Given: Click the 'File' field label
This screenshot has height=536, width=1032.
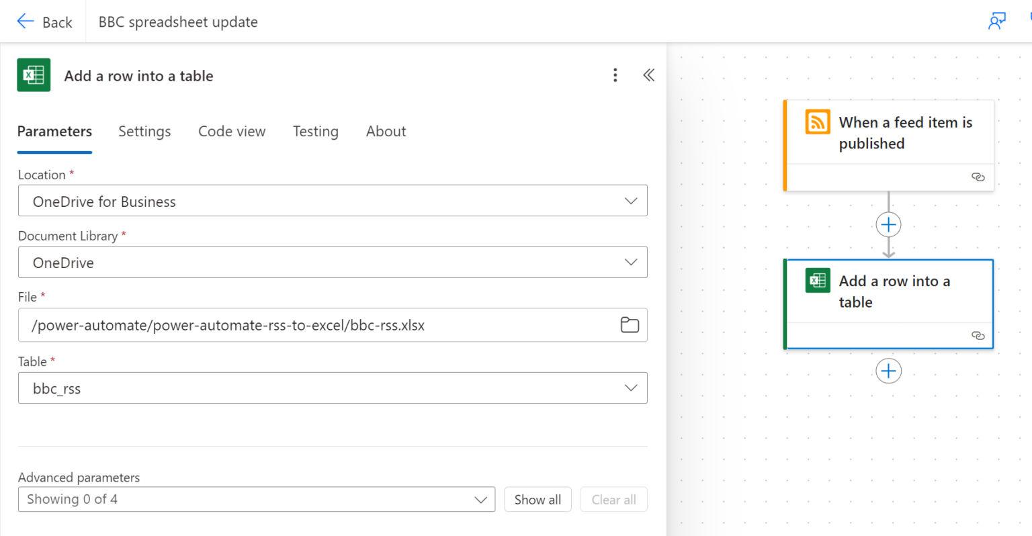Looking at the screenshot, I should coord(28,297).
